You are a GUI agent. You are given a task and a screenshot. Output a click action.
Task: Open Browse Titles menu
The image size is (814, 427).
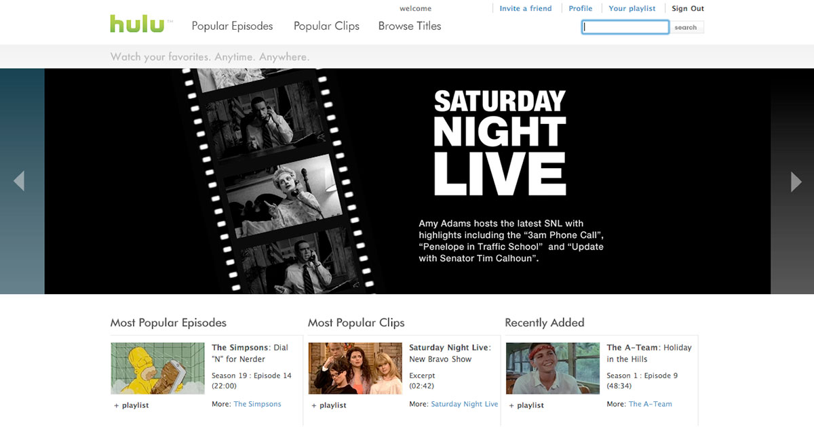410,26
